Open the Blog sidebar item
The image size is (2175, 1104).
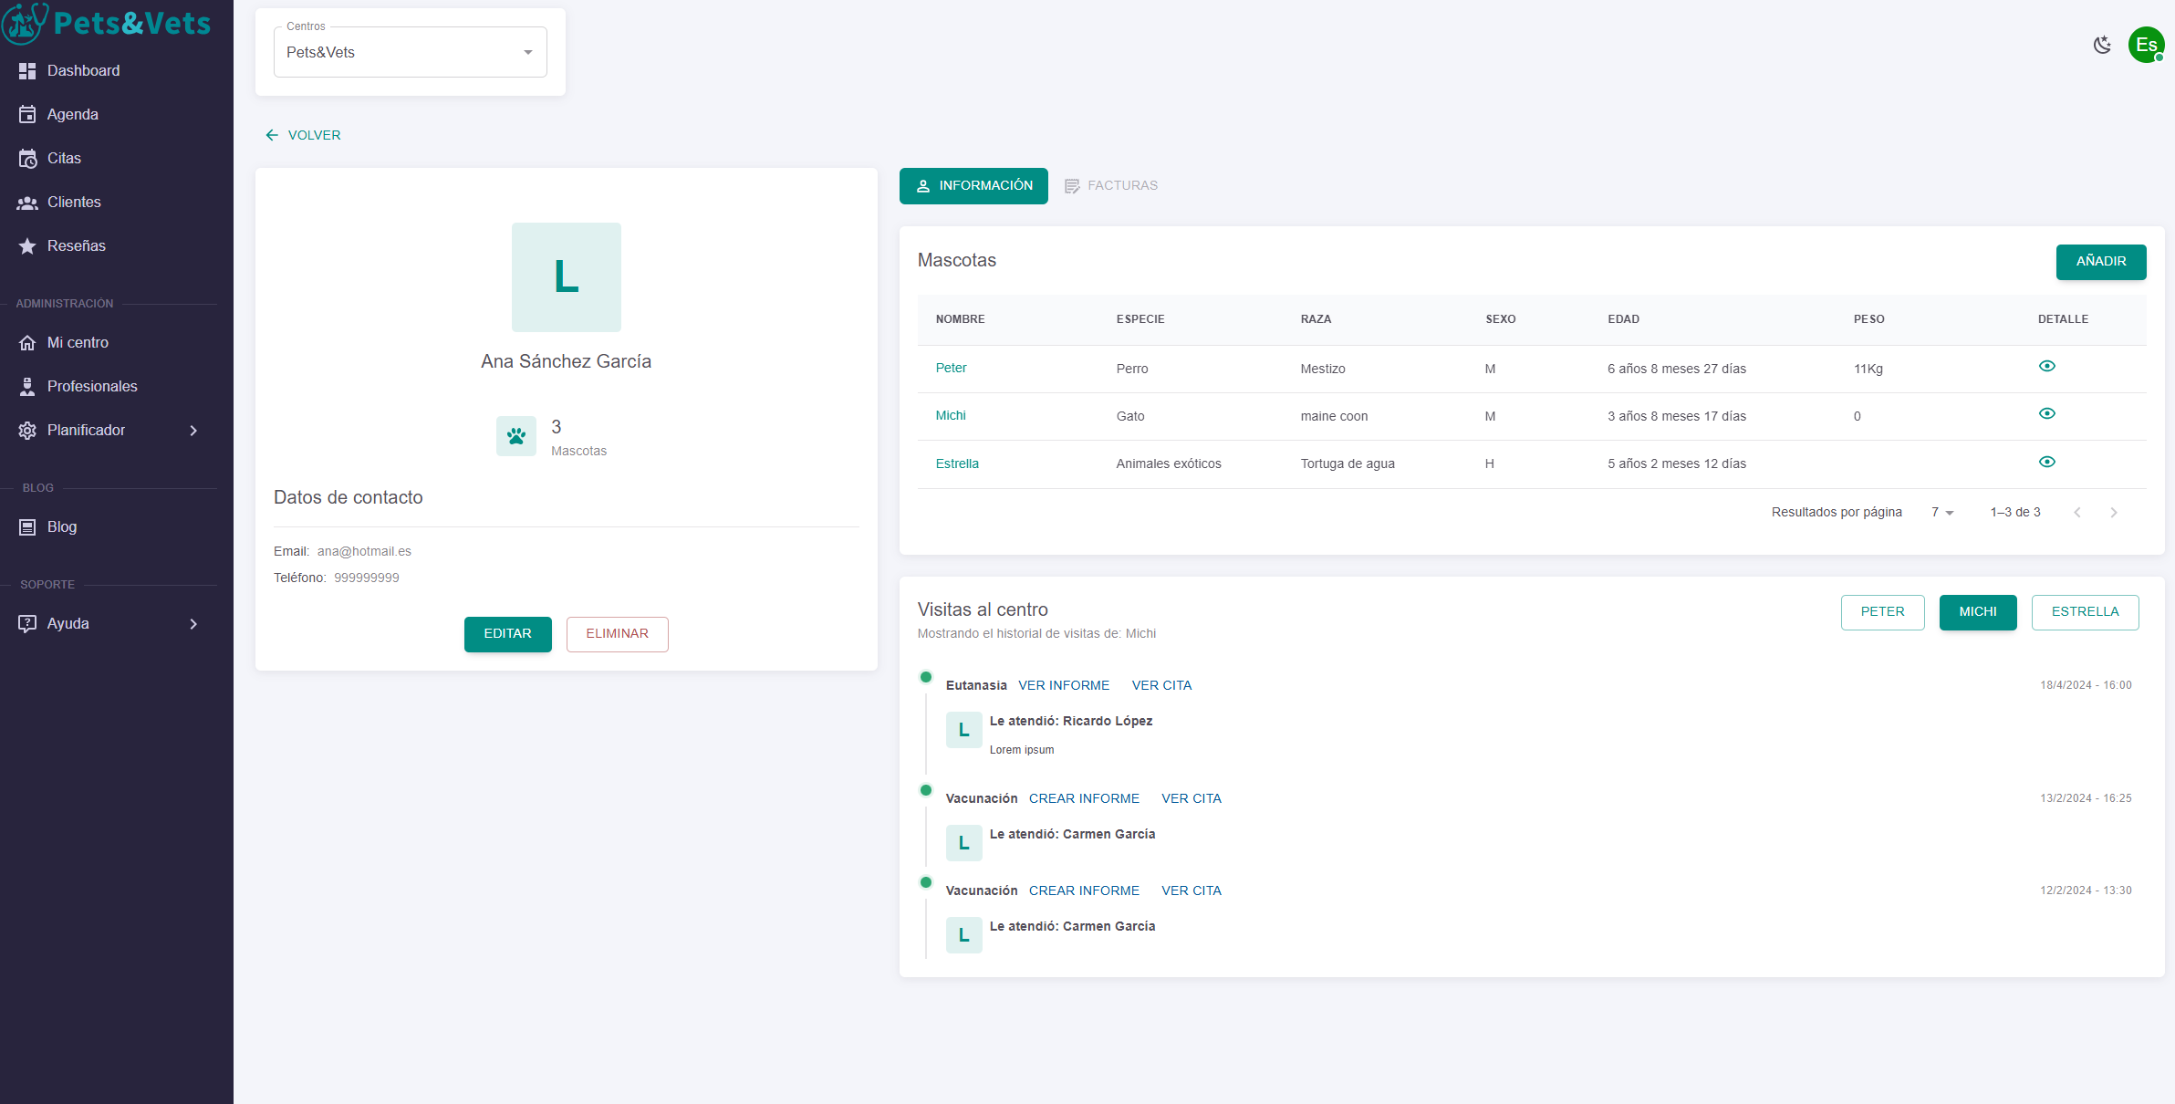62,526
